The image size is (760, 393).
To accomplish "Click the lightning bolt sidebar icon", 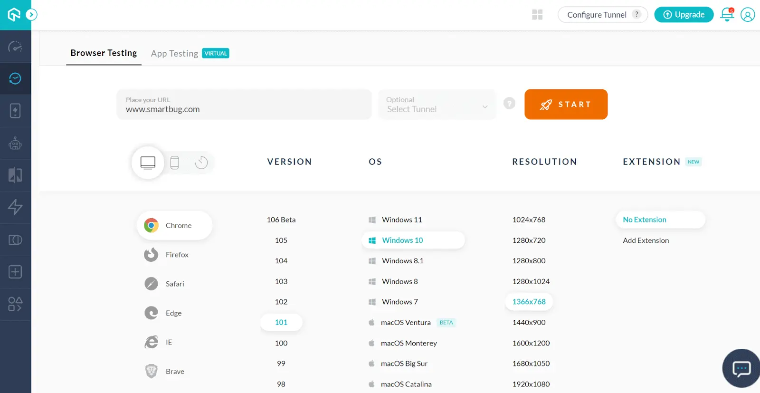I will tap(15, 207).
